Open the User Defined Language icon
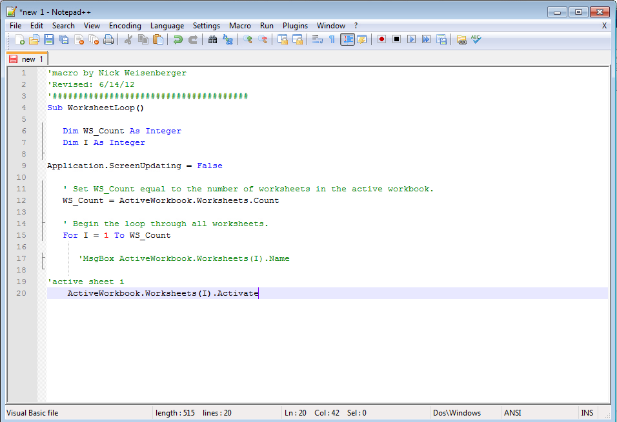This screenshot has width=617, height=422. click(x=362, y=39)
